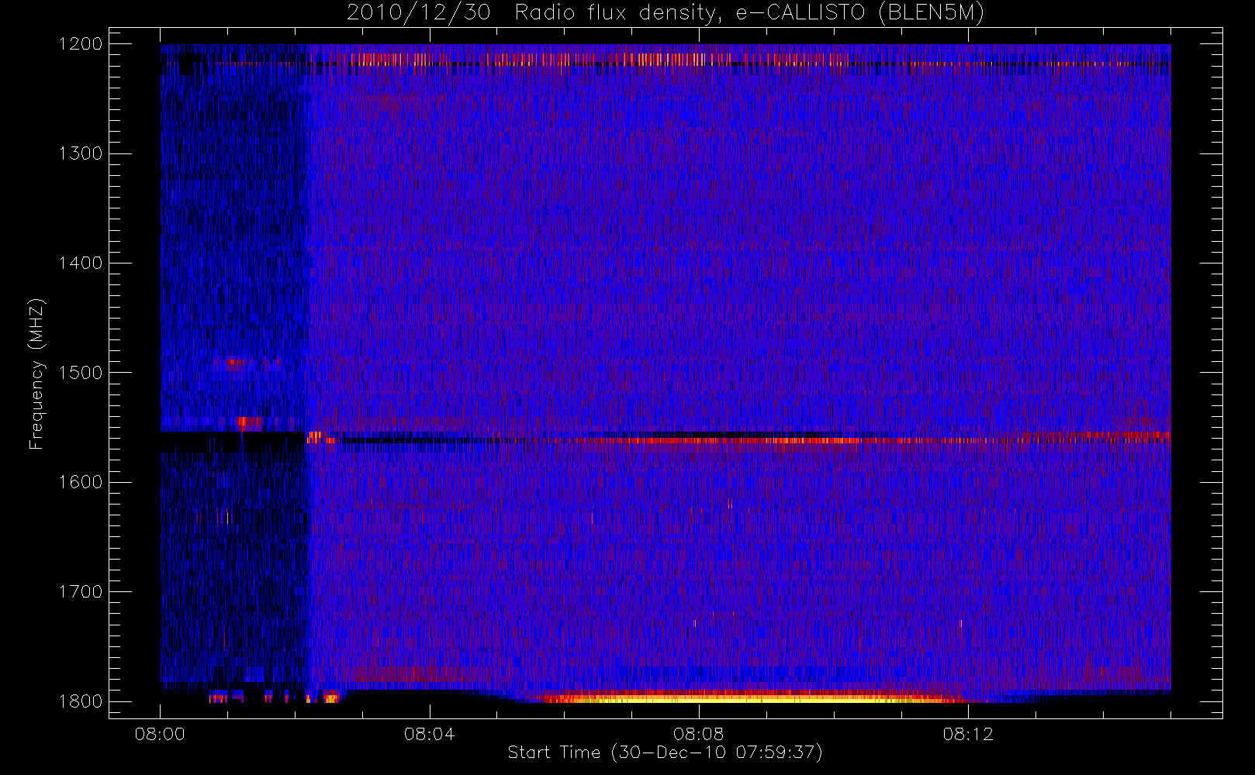Select the 1500 frequency tick label

(81, 373)
